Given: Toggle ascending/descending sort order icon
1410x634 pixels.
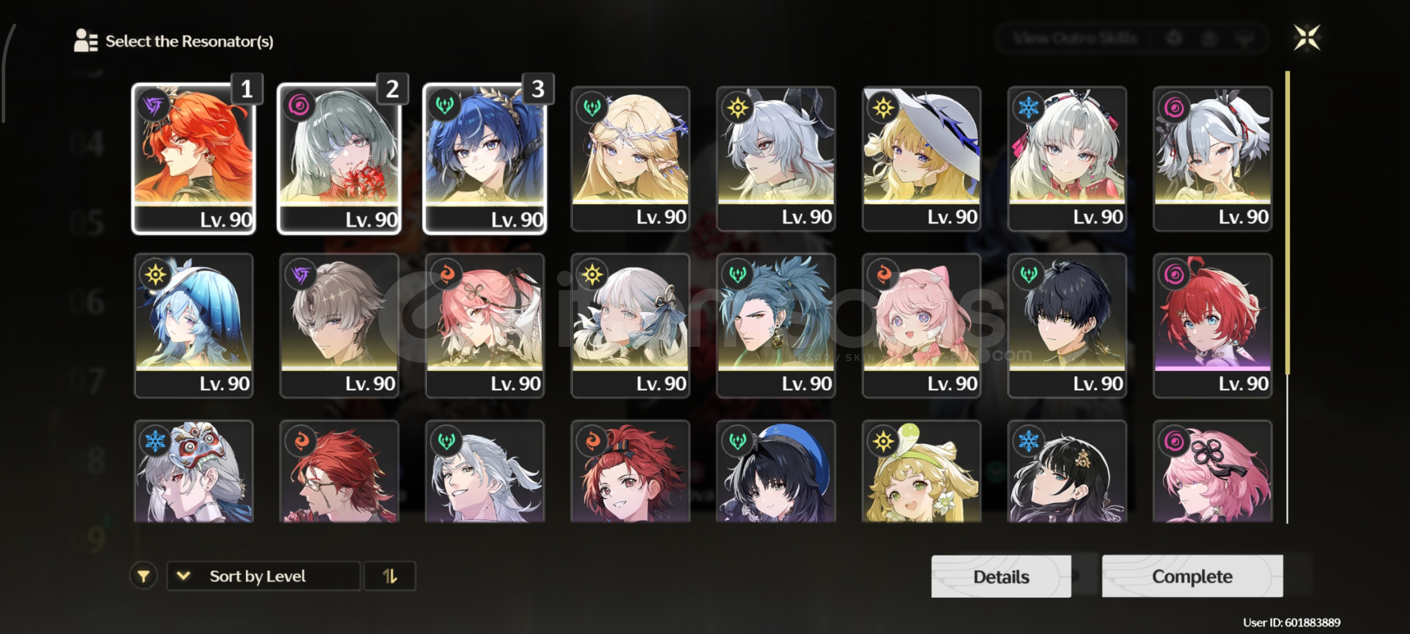Looking at the screenshot, I should pos(390,576).
